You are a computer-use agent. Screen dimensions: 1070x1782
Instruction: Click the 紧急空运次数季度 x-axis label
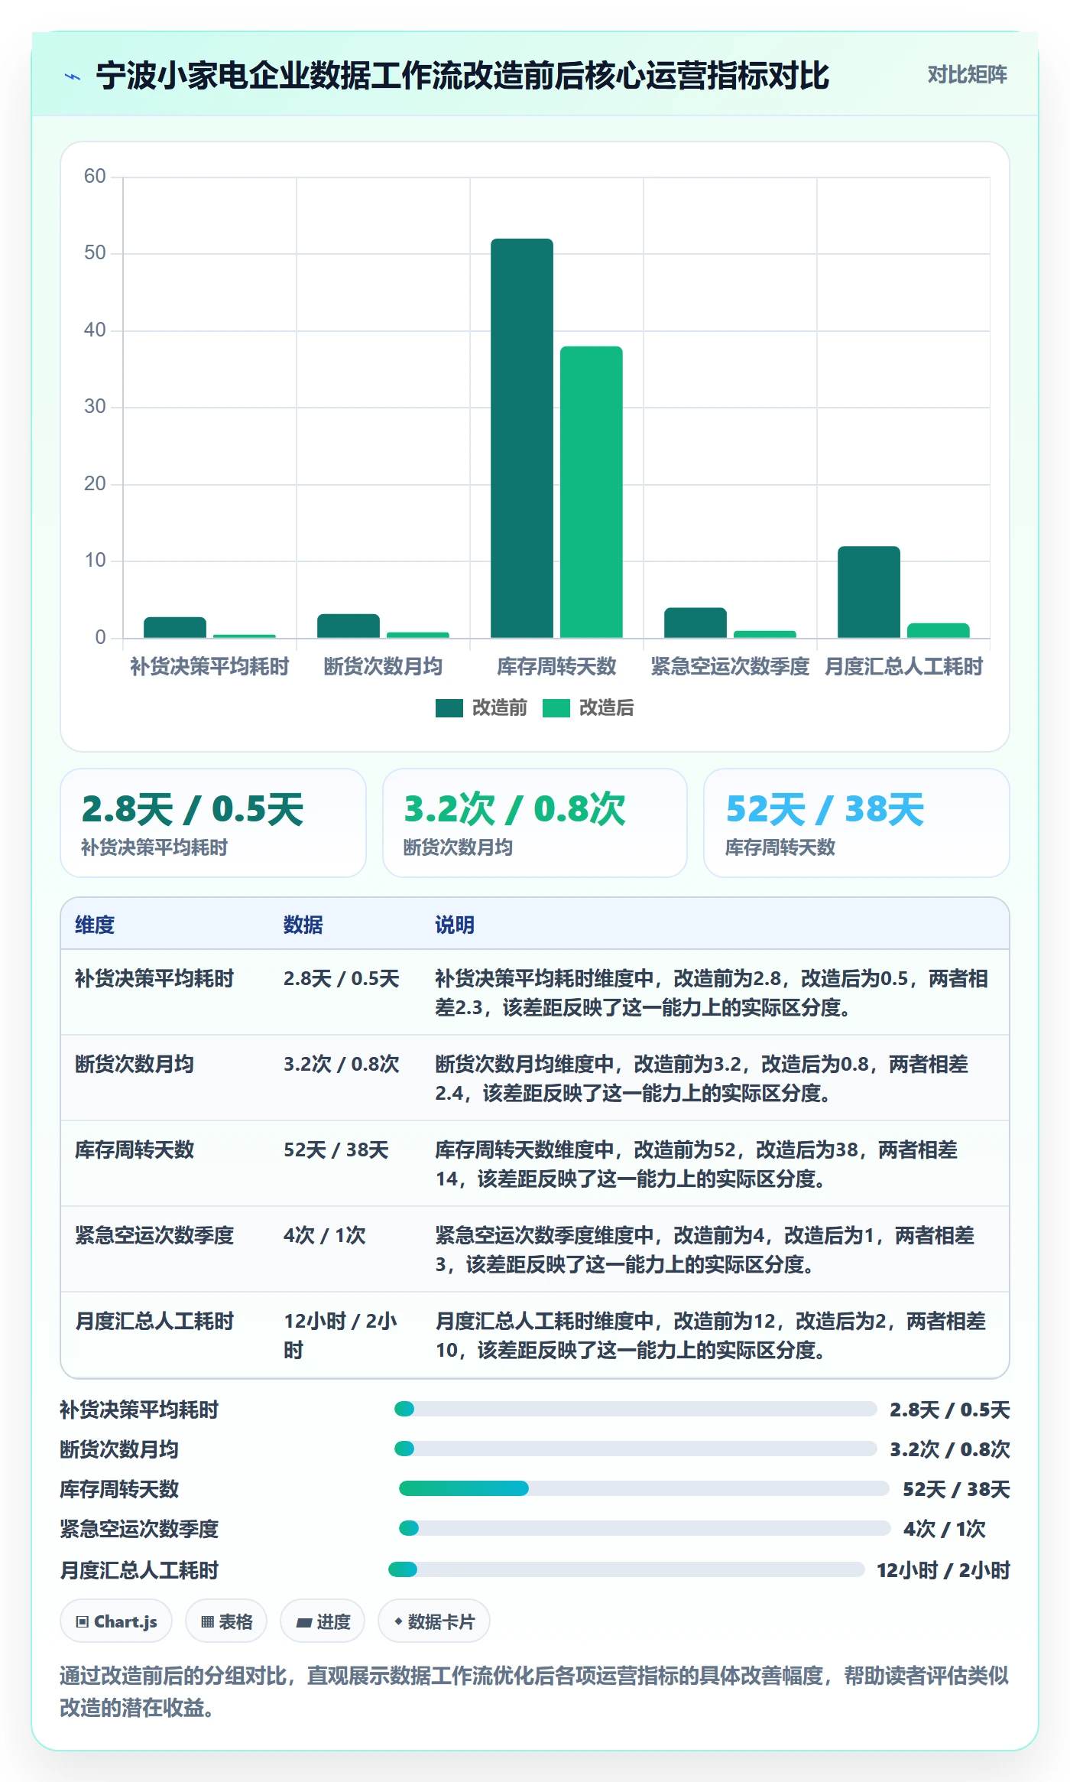(x=730, y=666)
